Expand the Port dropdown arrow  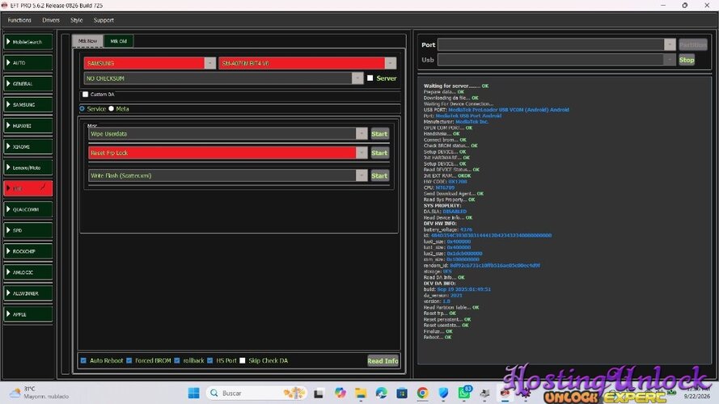coord(670,44)
